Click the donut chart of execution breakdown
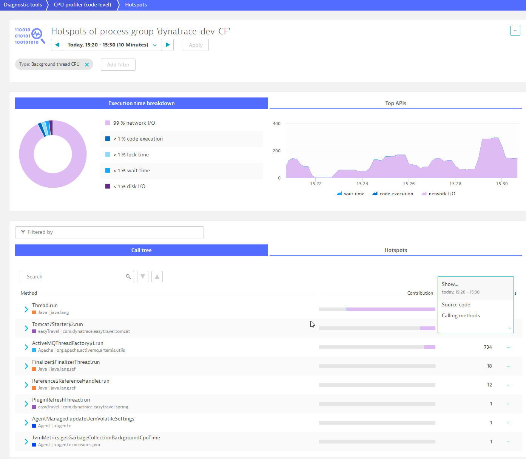Screen dimensions: 526x459 point(53,154)
